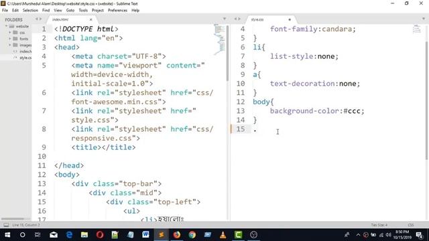Change CSS syntax in status bar

point(411,225)
